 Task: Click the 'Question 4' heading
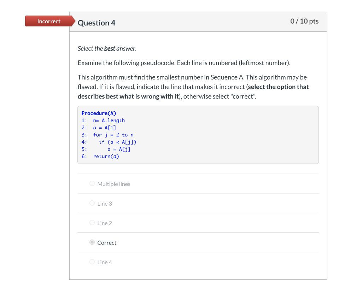pos(96,23)
